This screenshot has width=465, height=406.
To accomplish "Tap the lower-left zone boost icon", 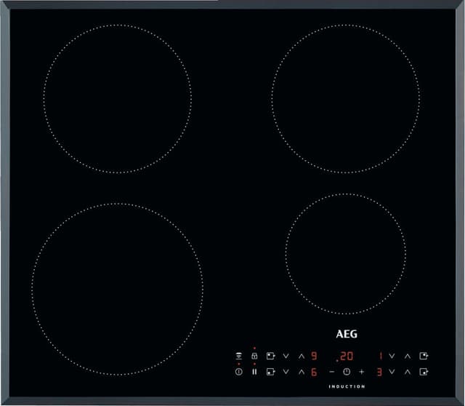I will point(270,372).
